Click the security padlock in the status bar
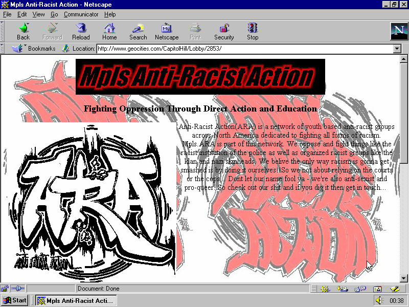This screenshot has height=307, width=409. (5, 289)
